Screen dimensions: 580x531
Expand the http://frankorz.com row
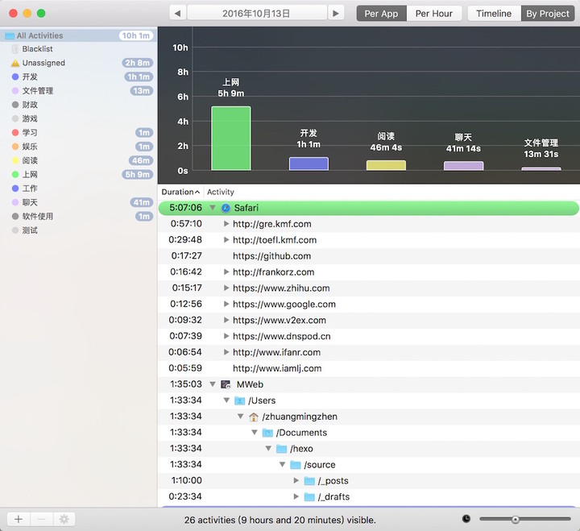pyautogui.click(x=226, y=272)
